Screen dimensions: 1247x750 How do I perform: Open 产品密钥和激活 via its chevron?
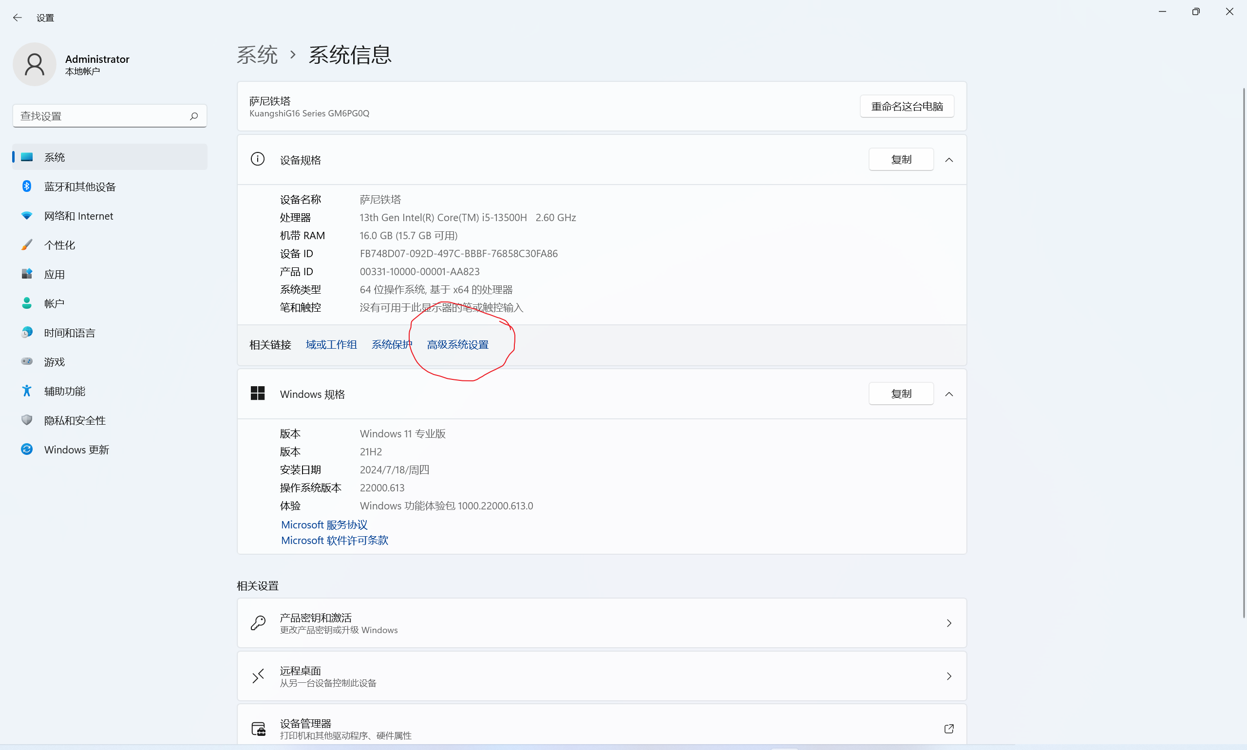949,623
